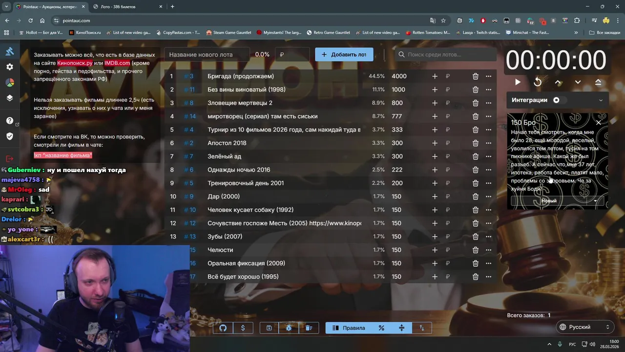
Task: Toggle the compact rows divider icon
Action: [x=402, y=328]
